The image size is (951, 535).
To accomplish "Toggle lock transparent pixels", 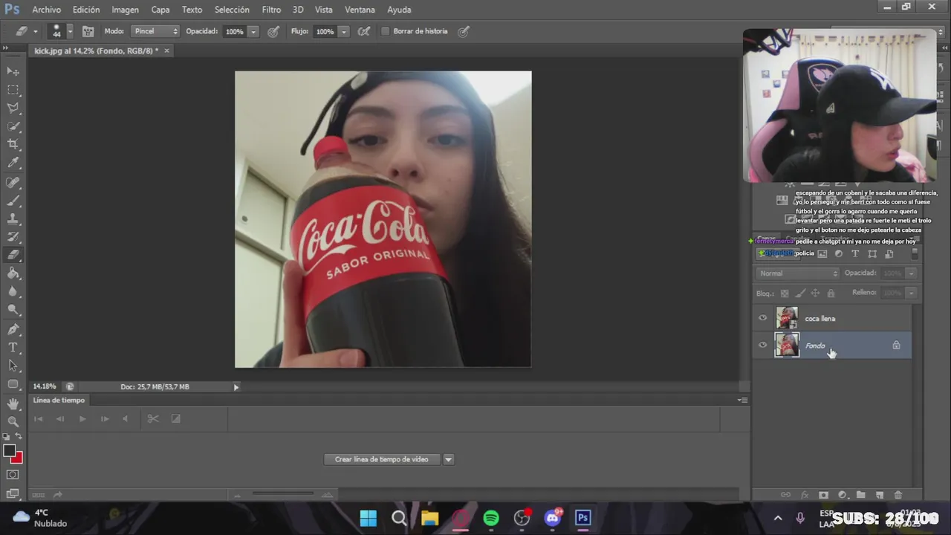I will pyautogui.click(x=785, y=293).
